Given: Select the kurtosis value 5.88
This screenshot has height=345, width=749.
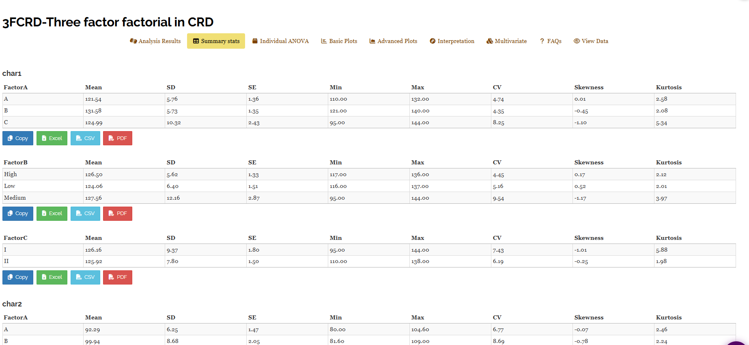Looking at the screenshot, I should (x=661, y=250).
